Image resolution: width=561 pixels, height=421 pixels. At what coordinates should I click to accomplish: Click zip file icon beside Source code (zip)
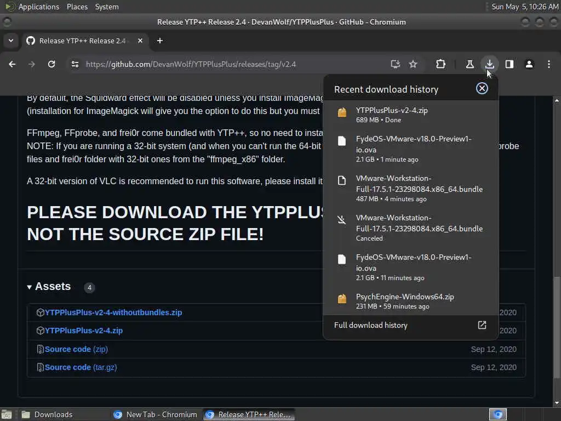coord(41,349)
